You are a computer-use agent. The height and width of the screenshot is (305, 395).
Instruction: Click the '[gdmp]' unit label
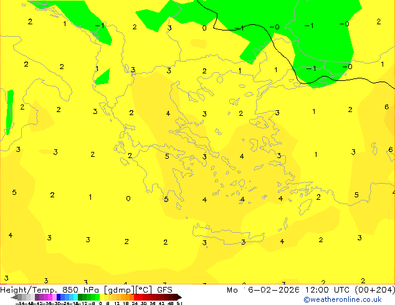pos(120,290)
